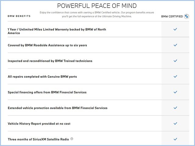
Task: Select the Extended vehicle protection checkmark
Action: coord(175,108)
